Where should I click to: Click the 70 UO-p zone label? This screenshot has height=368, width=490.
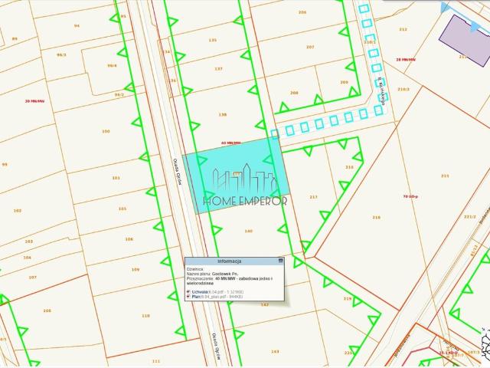(x=410, y=196)
